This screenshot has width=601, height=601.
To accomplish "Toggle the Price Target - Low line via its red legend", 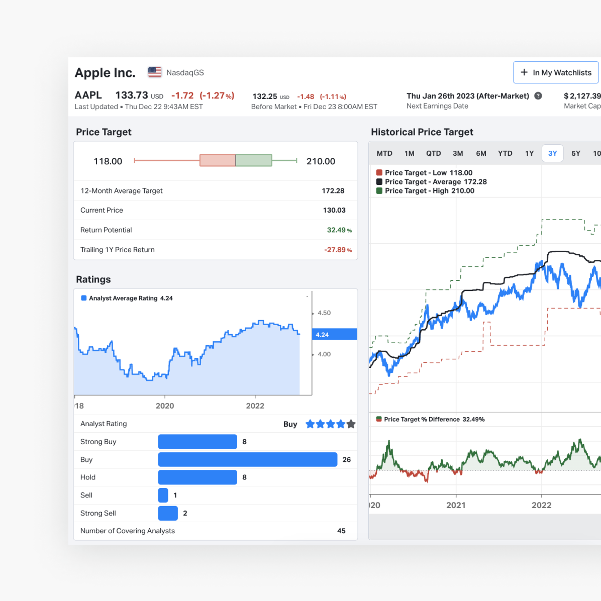I will (x=378, y=172).
